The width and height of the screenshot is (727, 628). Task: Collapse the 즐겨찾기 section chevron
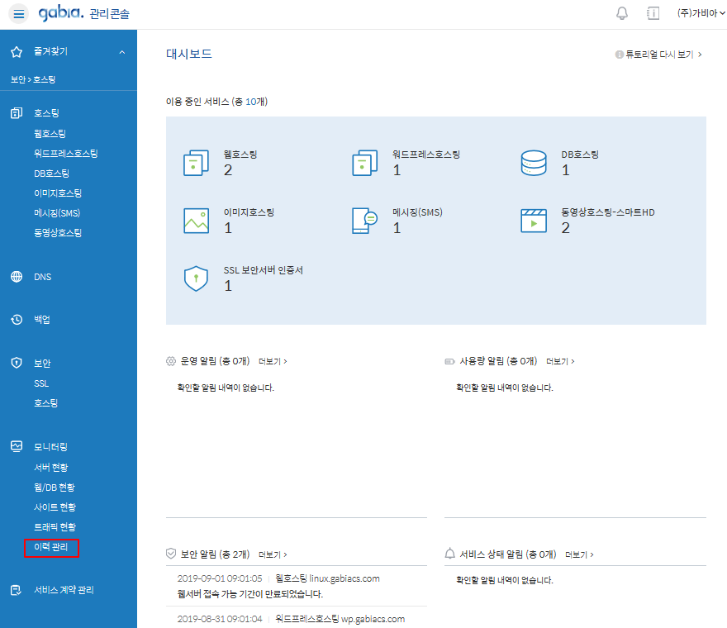coord(122,52)
